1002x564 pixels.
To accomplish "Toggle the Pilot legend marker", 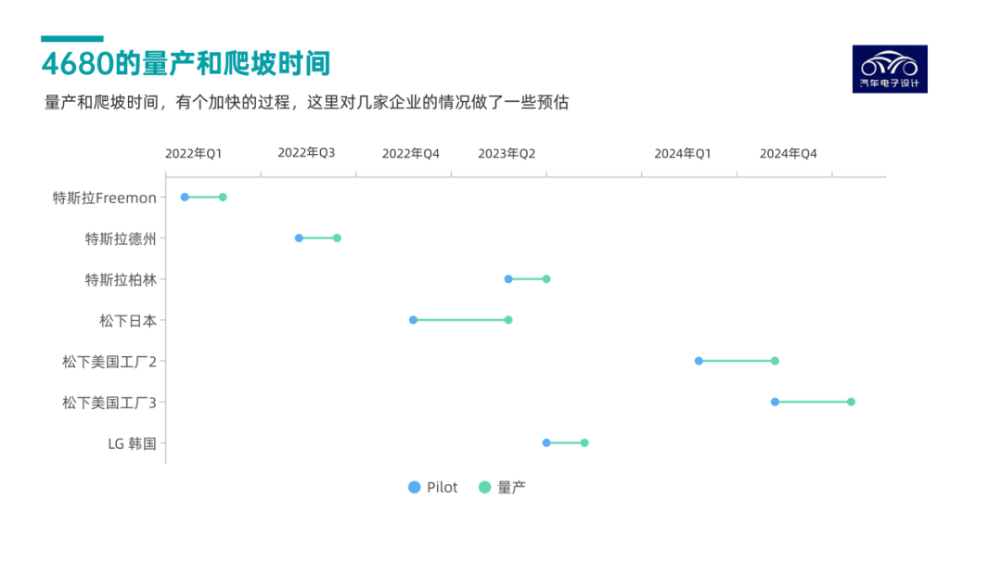I will 415,487.
